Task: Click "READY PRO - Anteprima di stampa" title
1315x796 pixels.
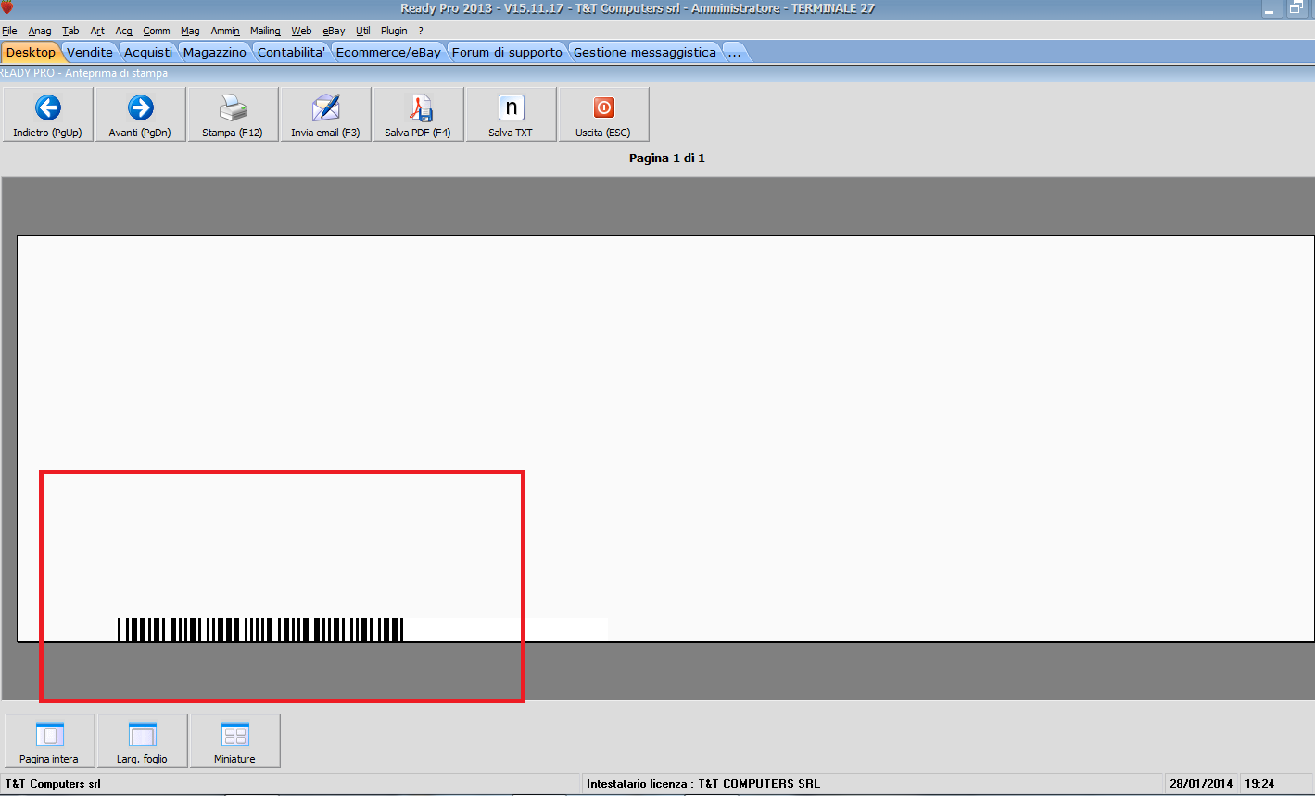Action: click(x=83, y=73)
